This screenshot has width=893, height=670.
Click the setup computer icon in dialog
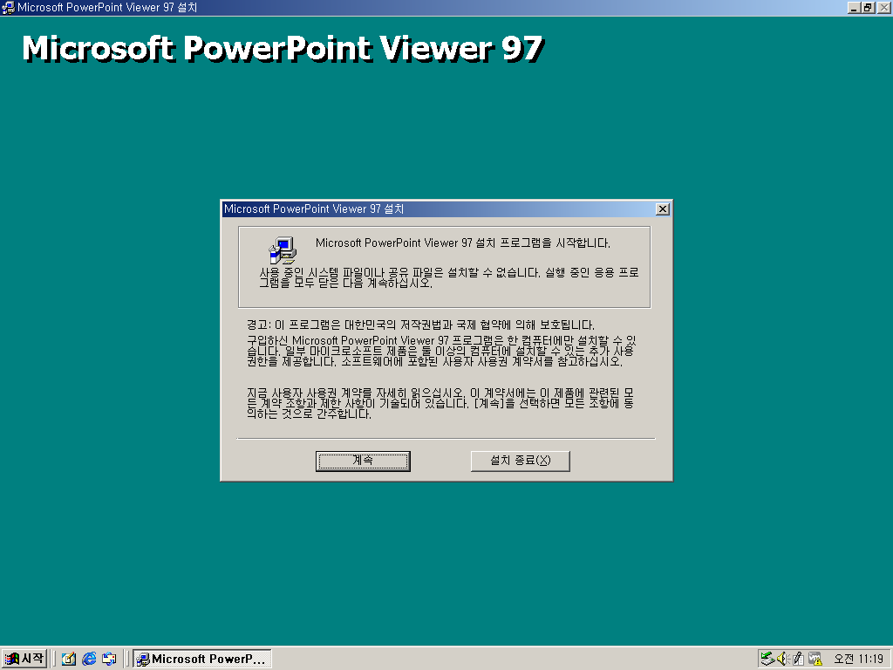[x=283, y=250]
